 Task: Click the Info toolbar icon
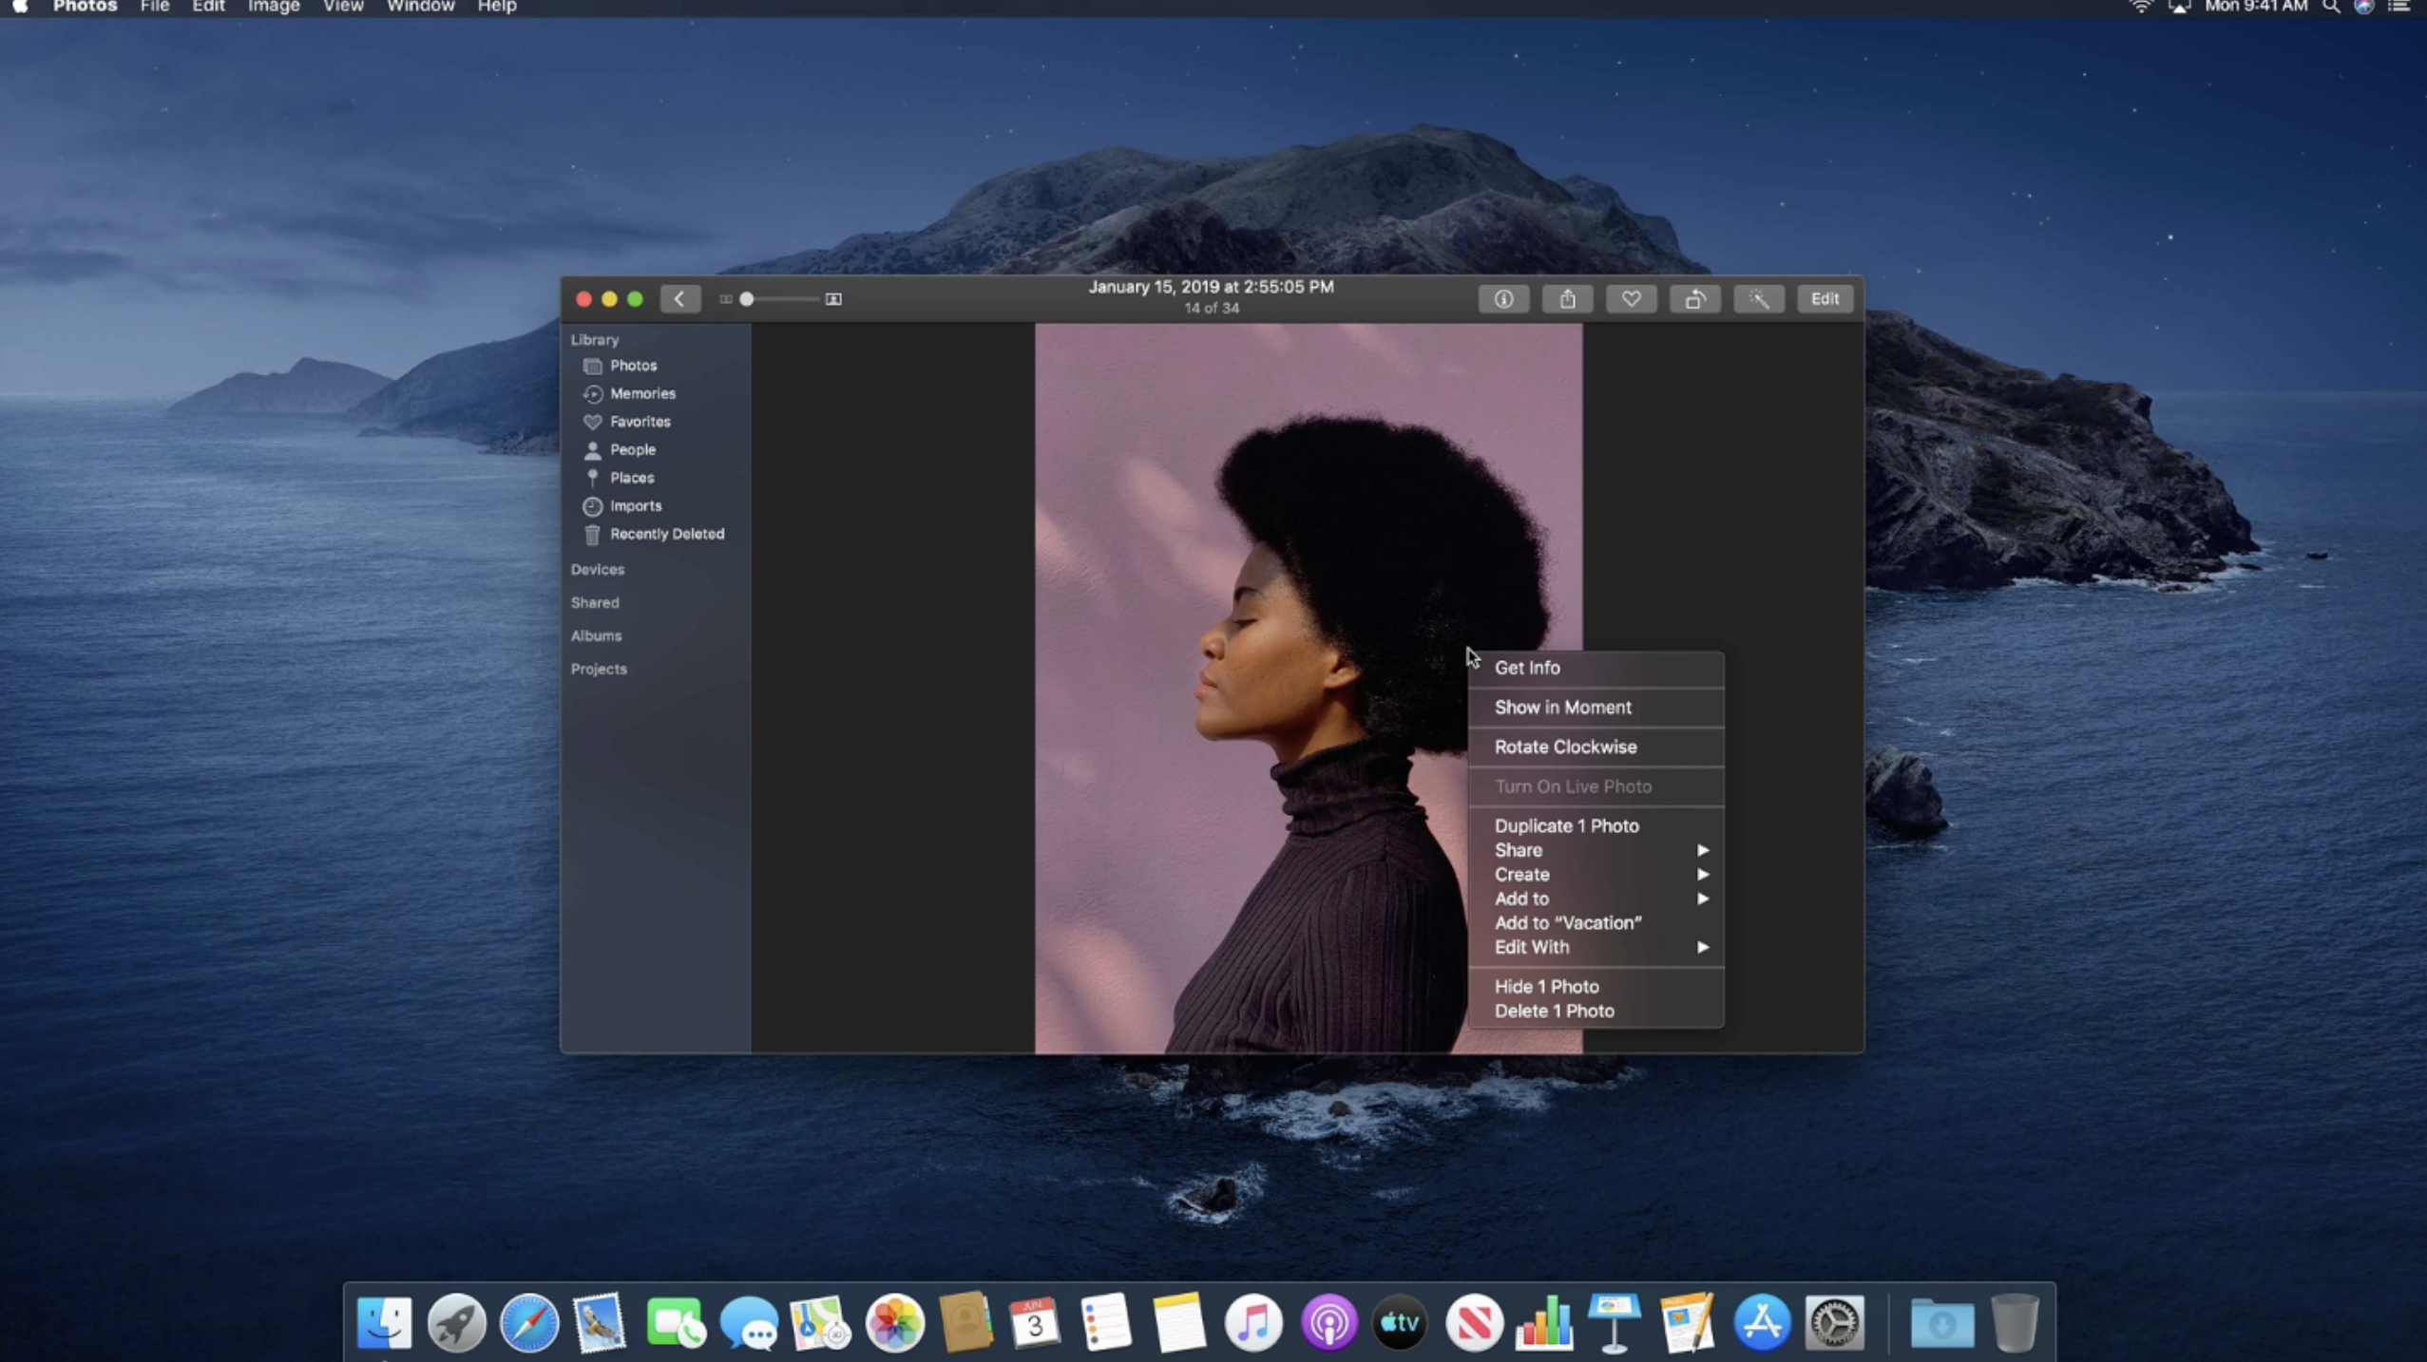coord(1503,299)
